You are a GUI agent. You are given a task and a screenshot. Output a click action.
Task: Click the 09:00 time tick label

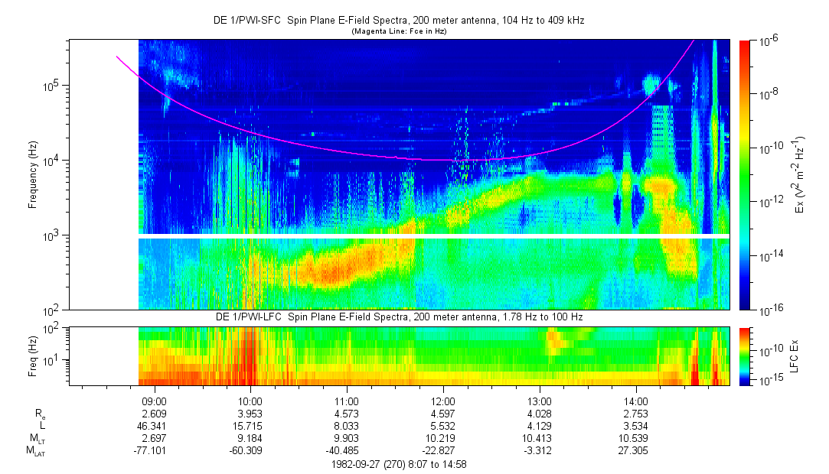click(x=154, y=401)
